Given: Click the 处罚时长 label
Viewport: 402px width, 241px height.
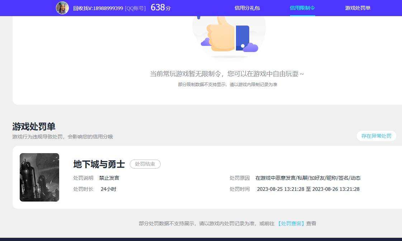Looking at the screenshot, I should (x=83, y=189).
